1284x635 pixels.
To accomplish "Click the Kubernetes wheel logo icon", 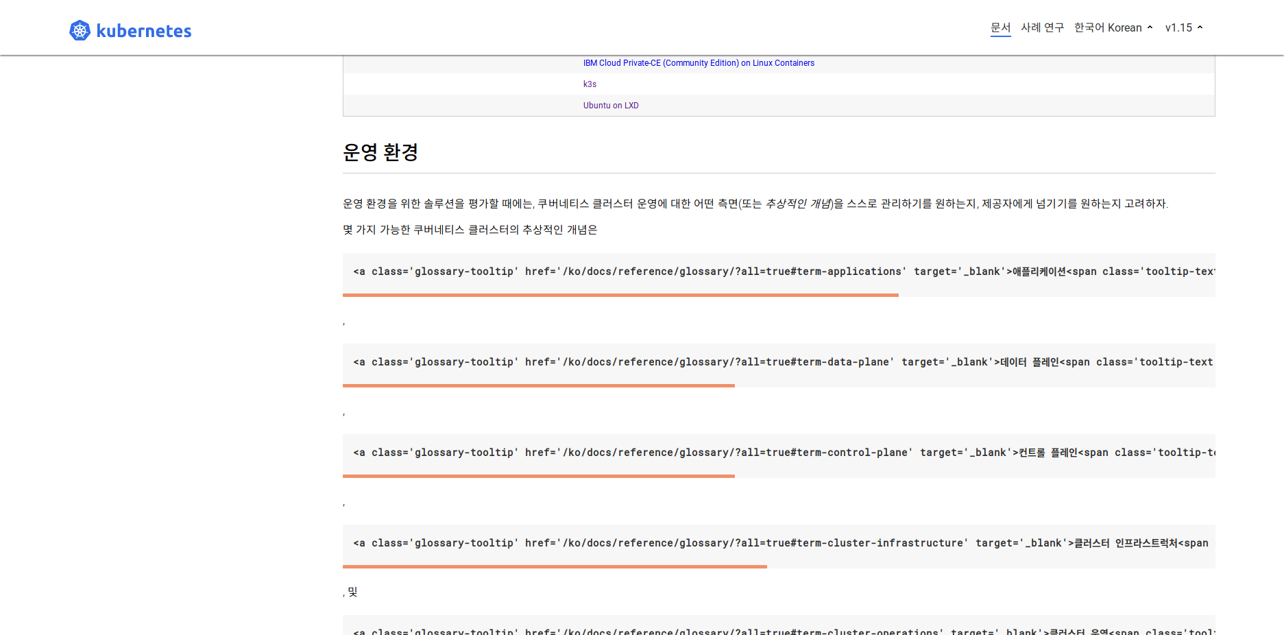I will pyautogui.click(x=80, y=30).
